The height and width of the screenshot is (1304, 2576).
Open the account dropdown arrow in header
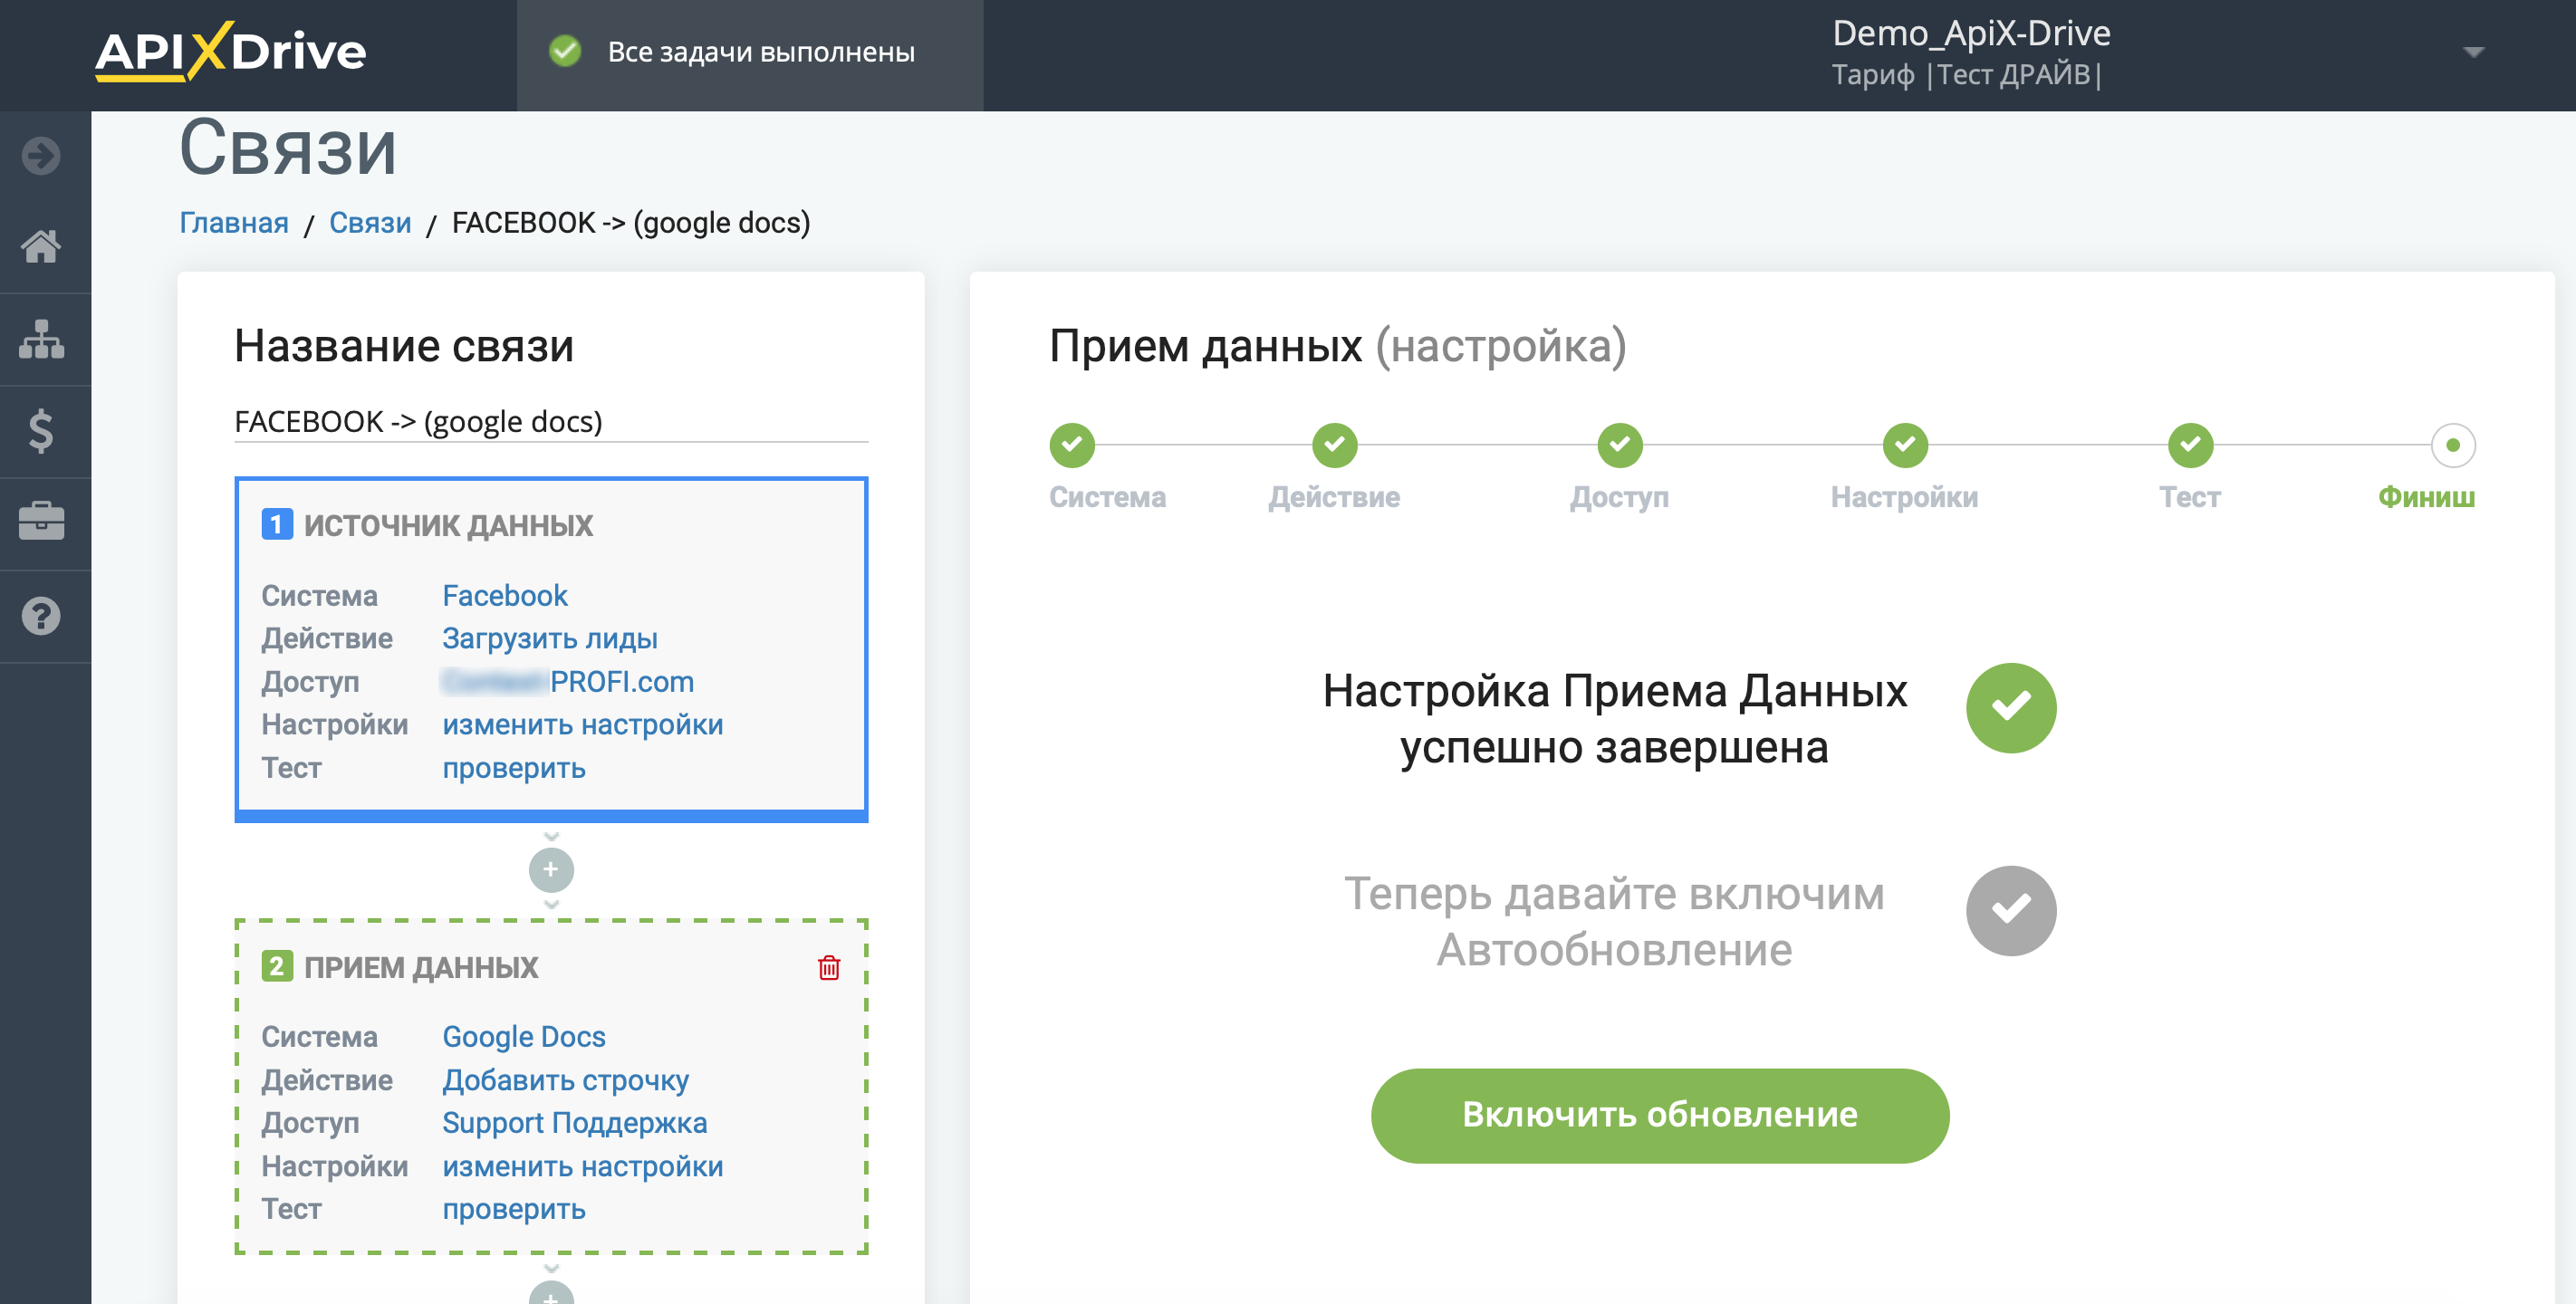point(2473,52)
